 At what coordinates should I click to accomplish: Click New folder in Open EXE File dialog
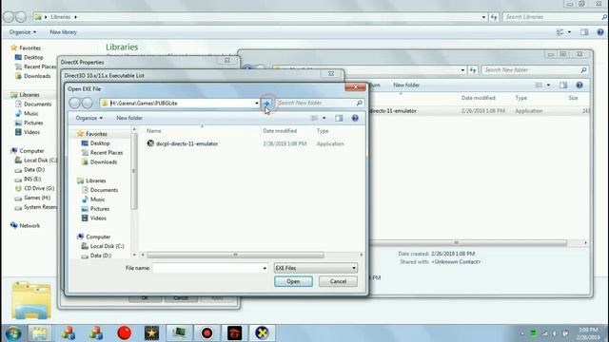click(129, 118)
